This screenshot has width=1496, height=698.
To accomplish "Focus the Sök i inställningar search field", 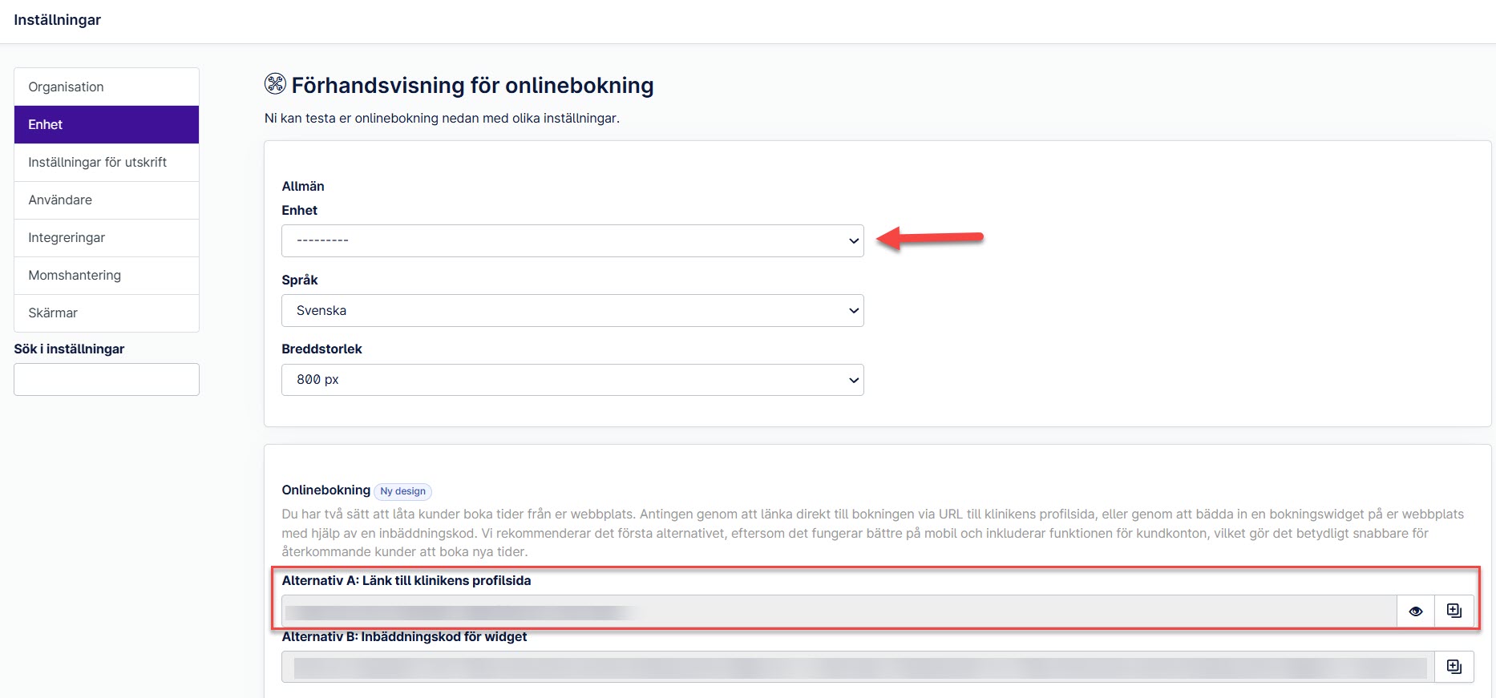I will point(107,379).
